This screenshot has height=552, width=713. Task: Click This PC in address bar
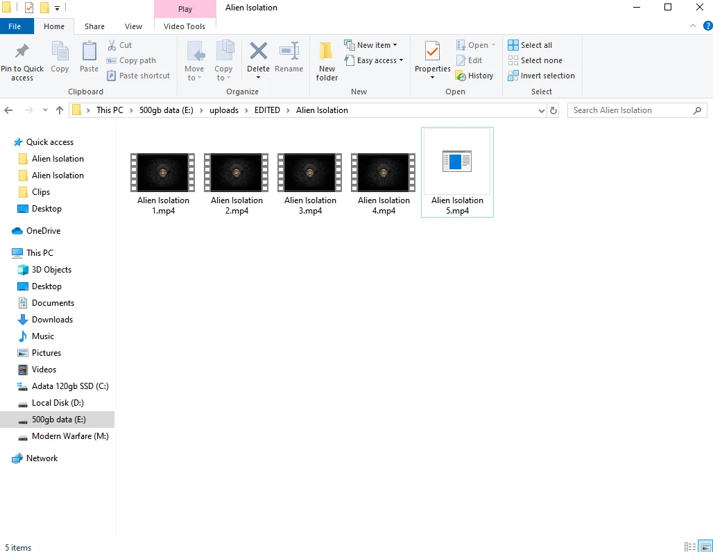[110, 110]
